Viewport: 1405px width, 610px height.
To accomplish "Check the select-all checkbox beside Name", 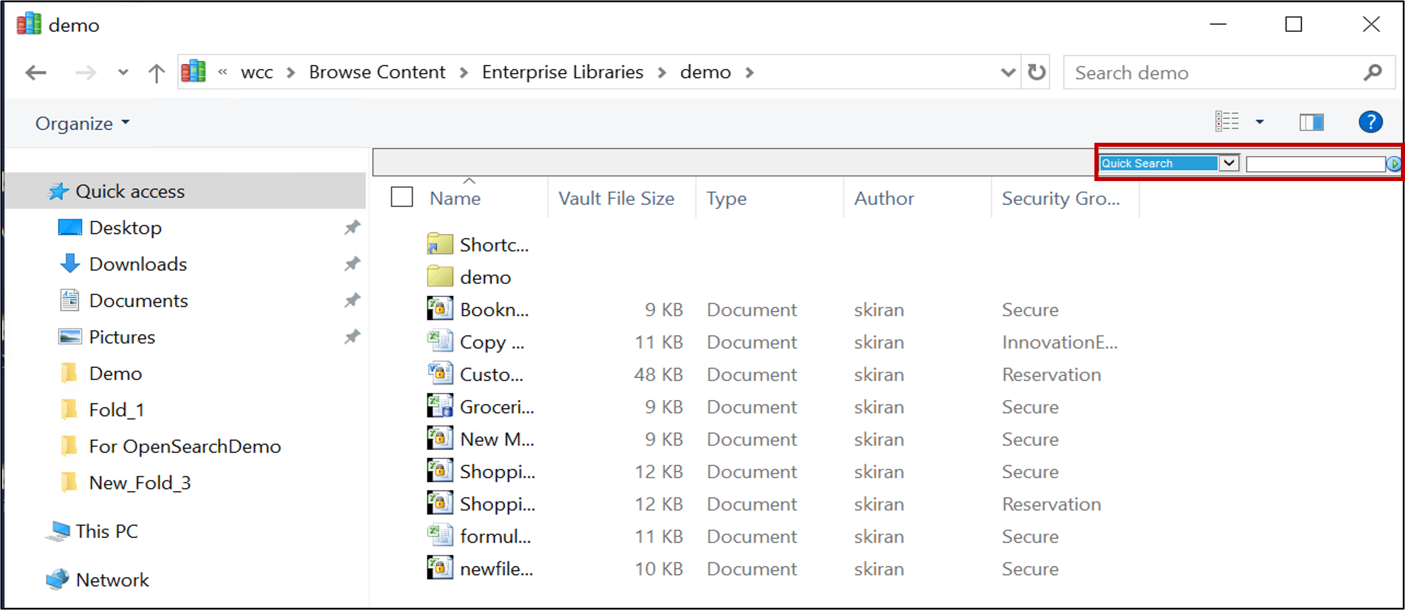I will [402, 197].
